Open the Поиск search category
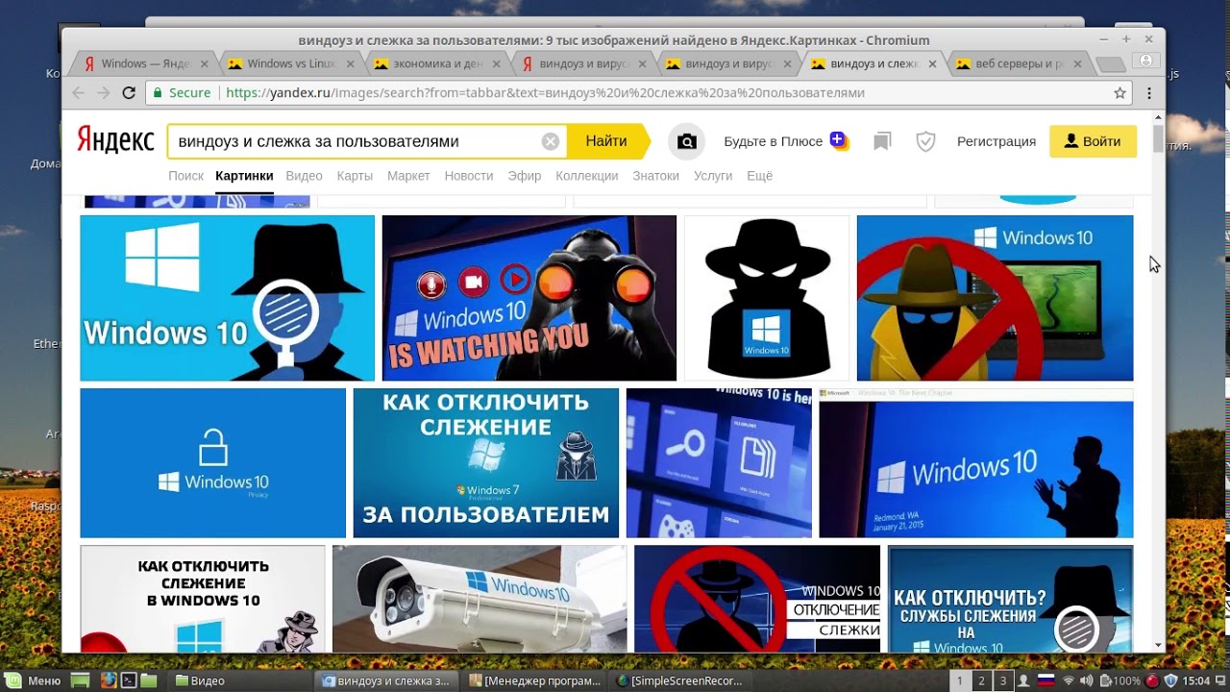 click(x=185, y=176)
